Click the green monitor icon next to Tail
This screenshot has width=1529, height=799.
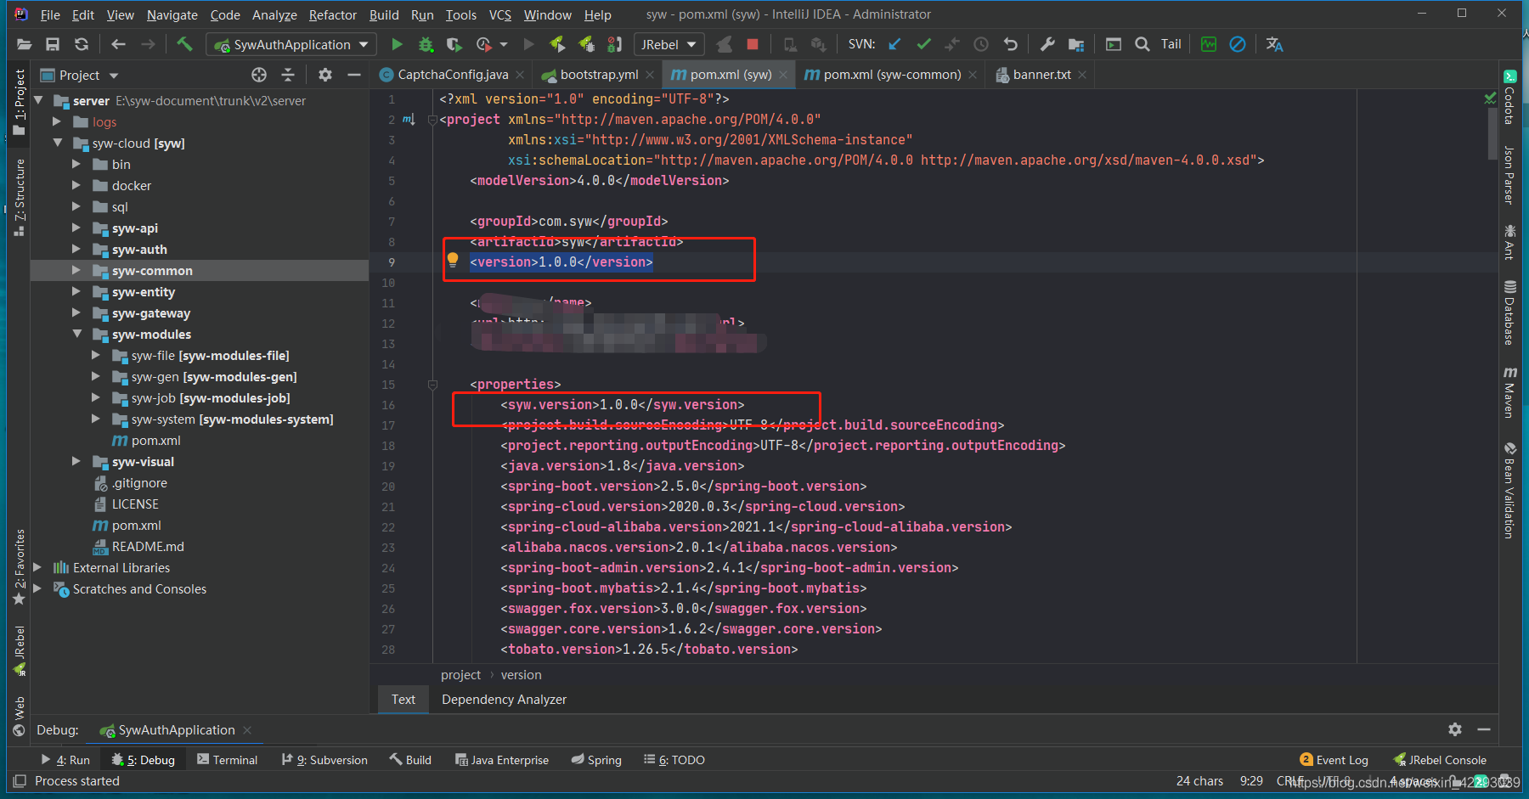coord(1209,44)
